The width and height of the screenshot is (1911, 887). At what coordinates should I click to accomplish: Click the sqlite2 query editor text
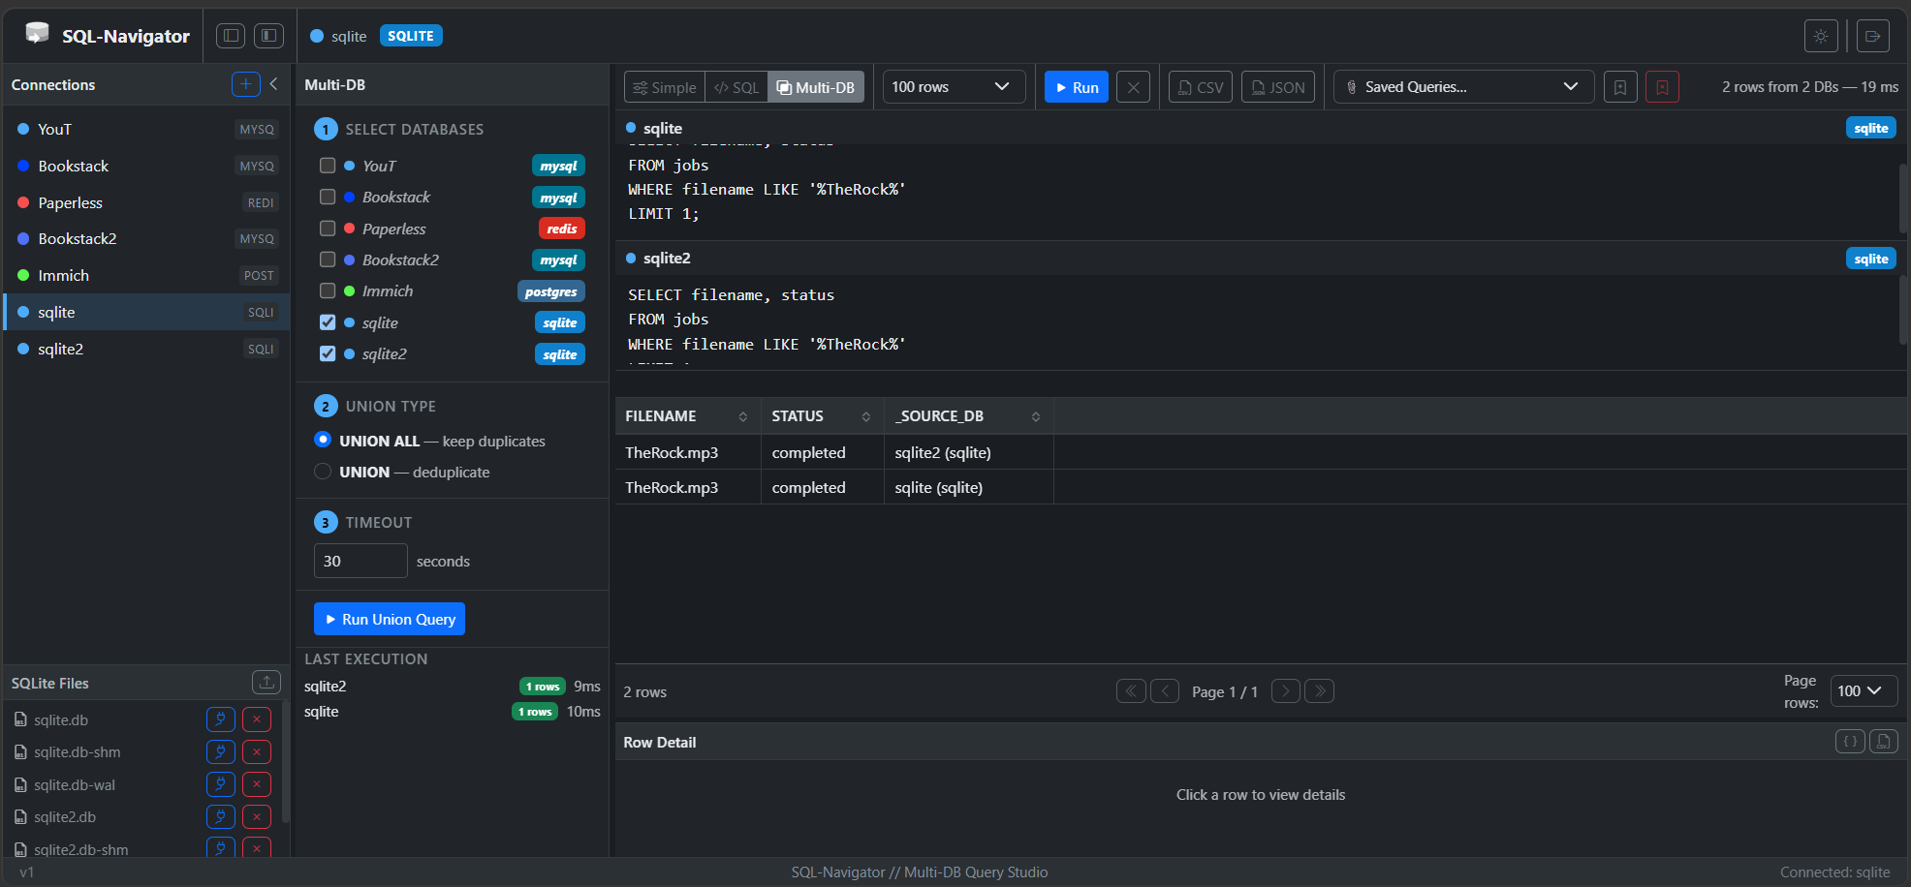(x=1256, y=322)
